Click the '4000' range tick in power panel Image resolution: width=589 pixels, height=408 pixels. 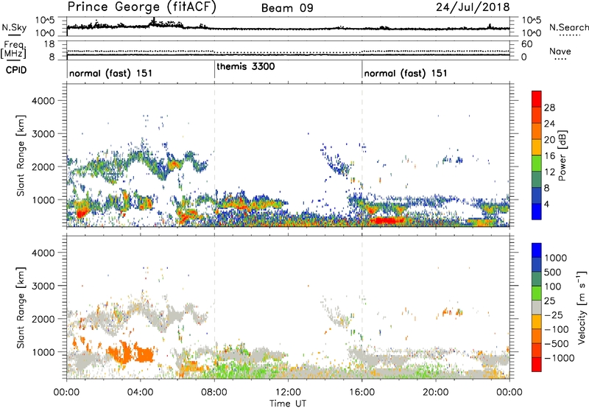43,101
